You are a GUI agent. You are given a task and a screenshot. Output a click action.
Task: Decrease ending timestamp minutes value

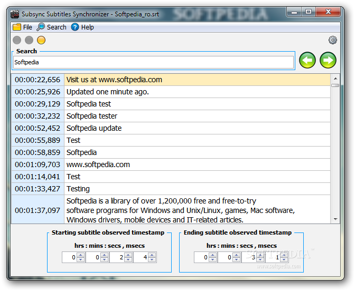pos(236,259)
